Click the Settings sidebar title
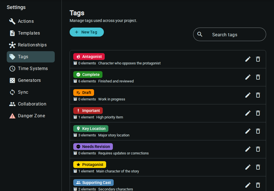 [x=16, y=7]
